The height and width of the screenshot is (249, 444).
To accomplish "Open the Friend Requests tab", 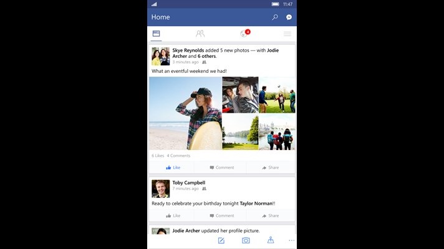I will (200, 34).
